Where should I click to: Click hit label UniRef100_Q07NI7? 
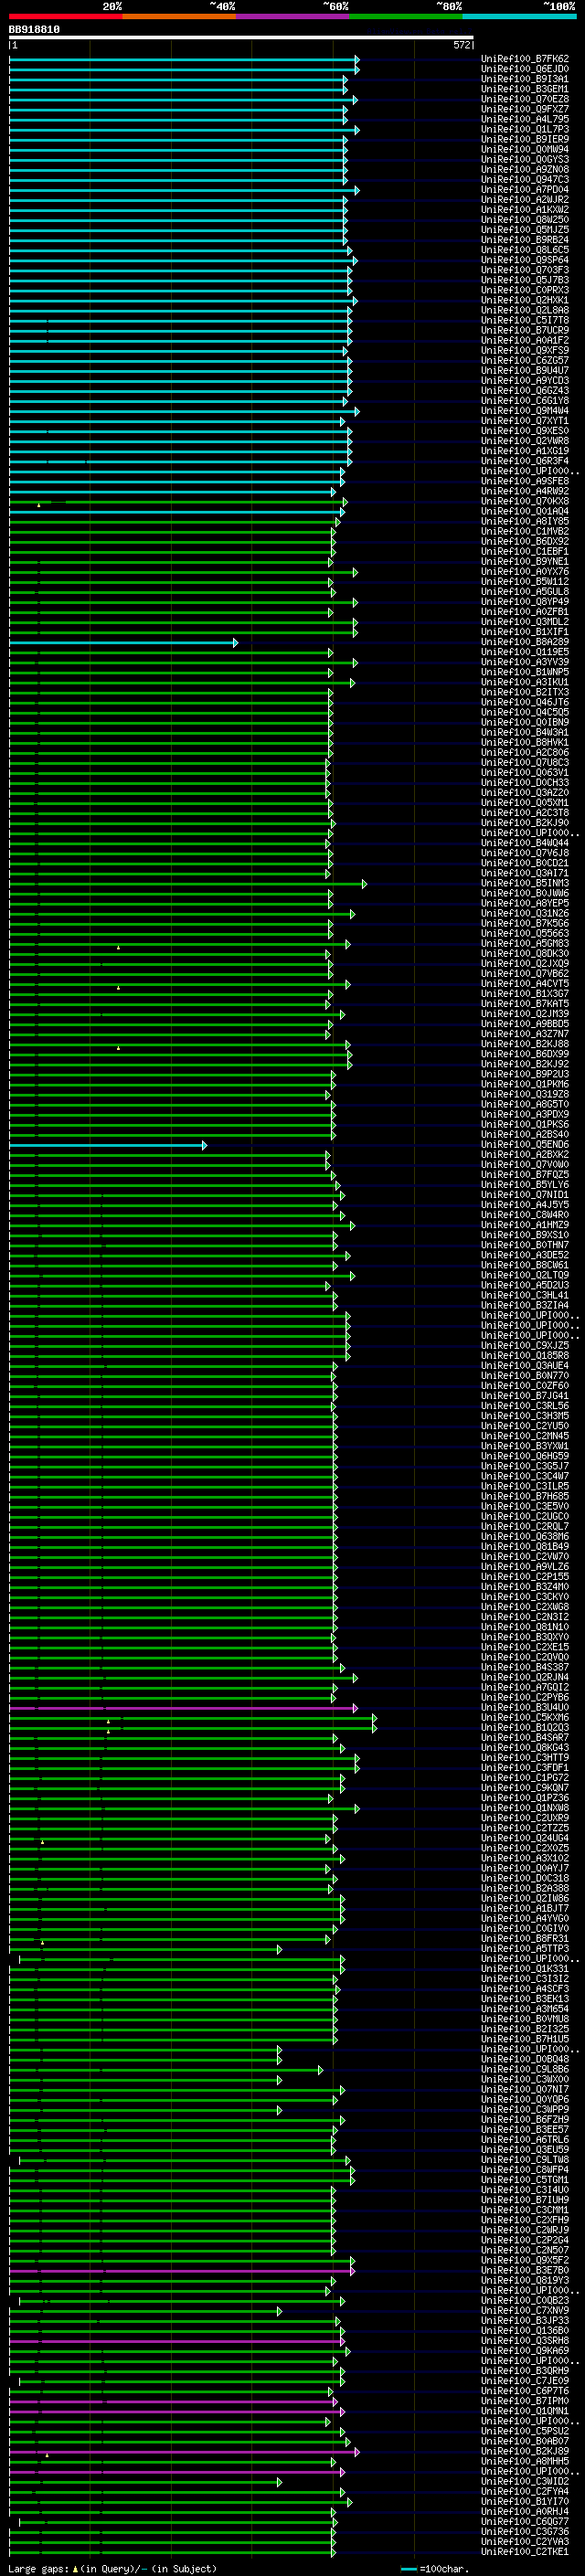coord(525,2089)
